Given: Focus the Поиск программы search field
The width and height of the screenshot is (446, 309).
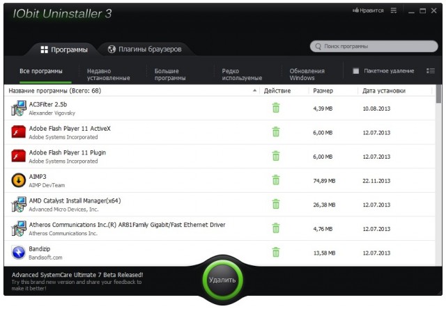Looking at the screenshot, I should pos(374,47).
